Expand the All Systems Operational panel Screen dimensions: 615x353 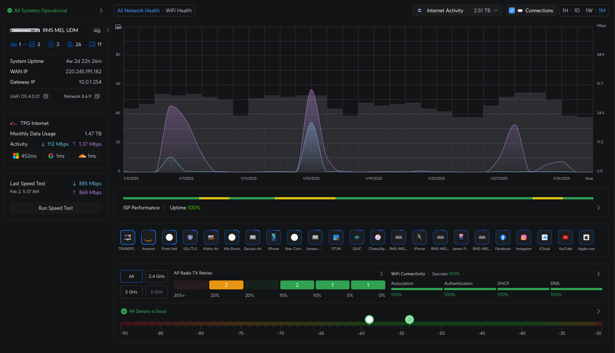click(101, 10)
